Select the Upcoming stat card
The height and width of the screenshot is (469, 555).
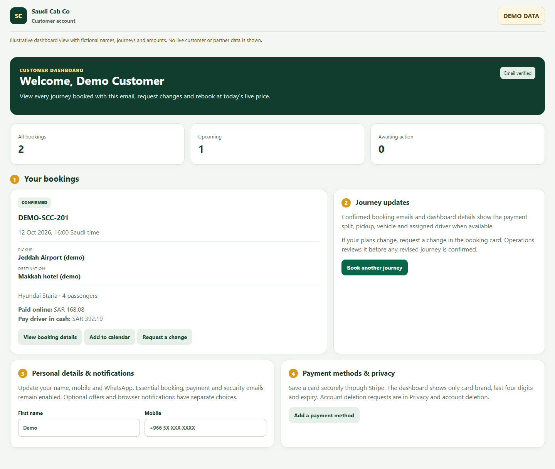pyautogui.click(x=277, y=144)
